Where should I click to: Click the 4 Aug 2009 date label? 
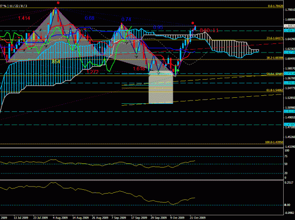pyautogui.click(x=60, y=218)
